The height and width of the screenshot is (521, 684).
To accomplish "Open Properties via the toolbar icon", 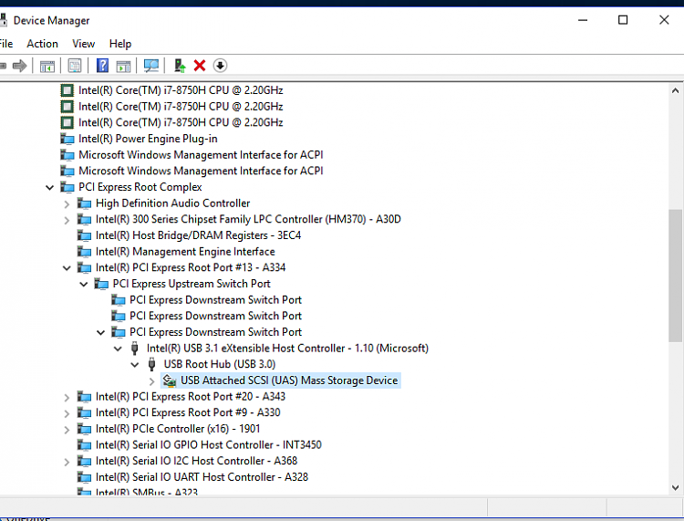I will (x=75, y=66).
